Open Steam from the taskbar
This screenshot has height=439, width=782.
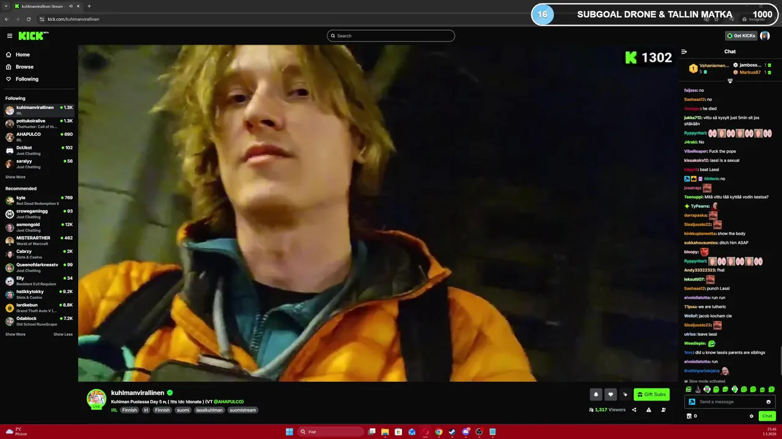tap(452, 432)
